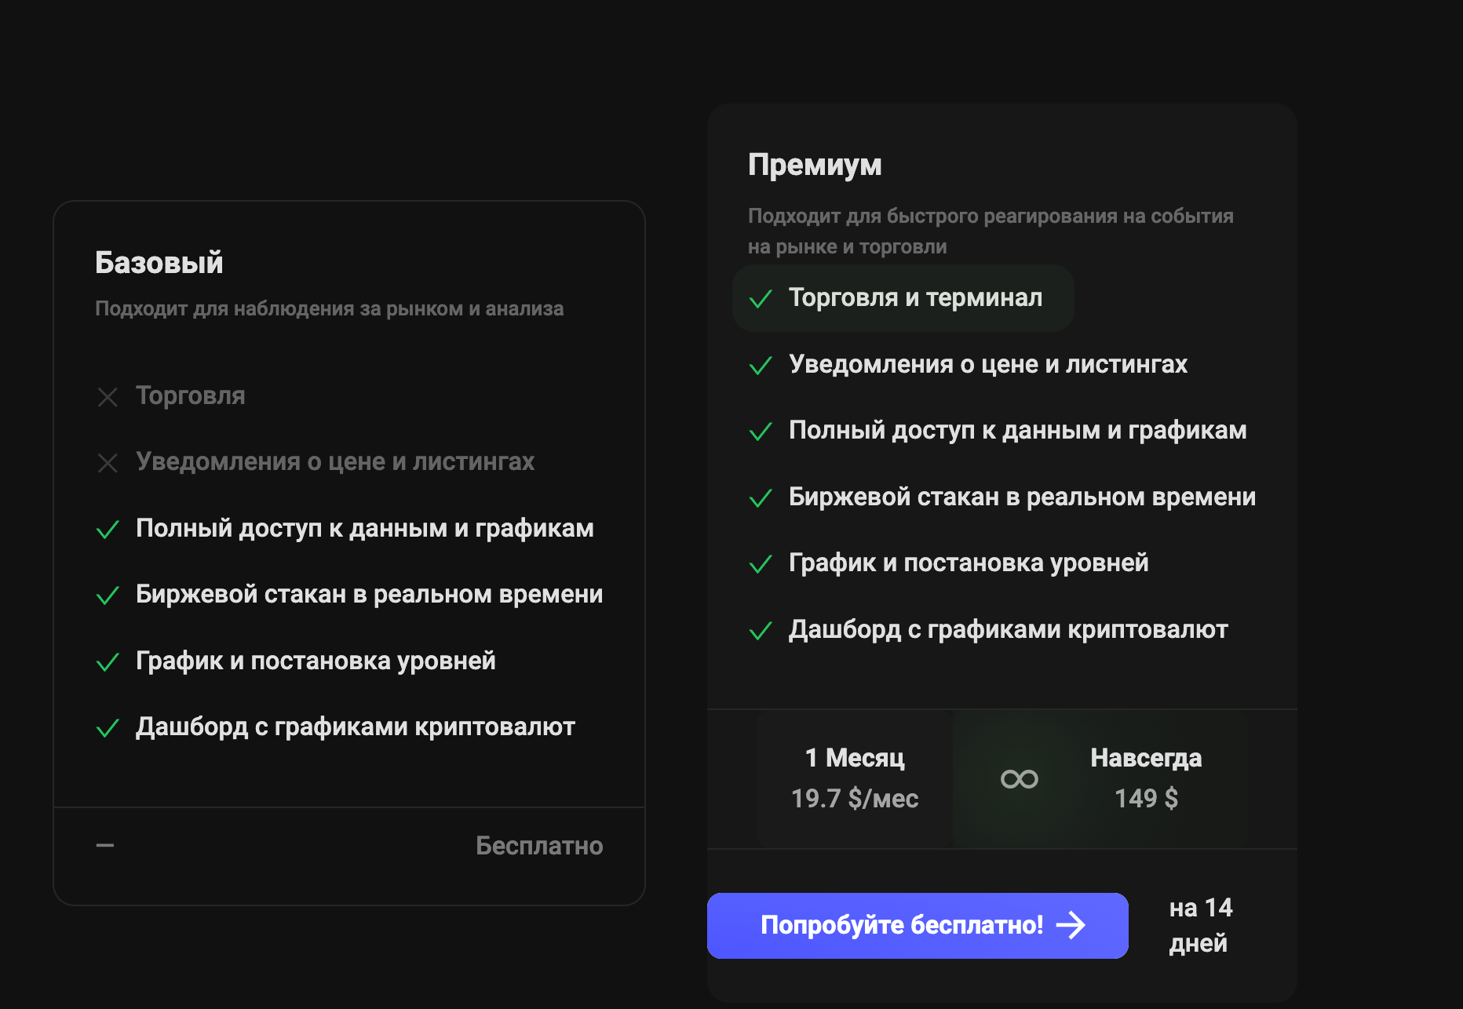
Task: Click checkmark next to Дашборд in Базовый plan
Action: click(108, 728)
